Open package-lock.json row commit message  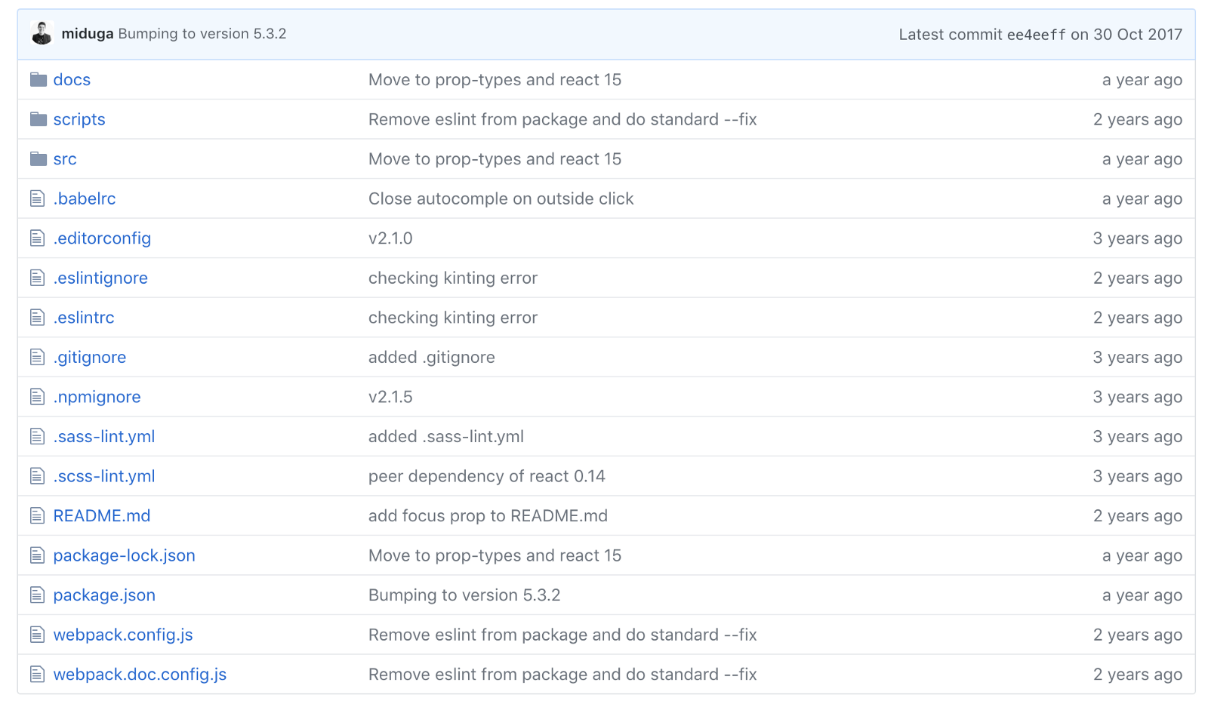click(x=495, y=556)
